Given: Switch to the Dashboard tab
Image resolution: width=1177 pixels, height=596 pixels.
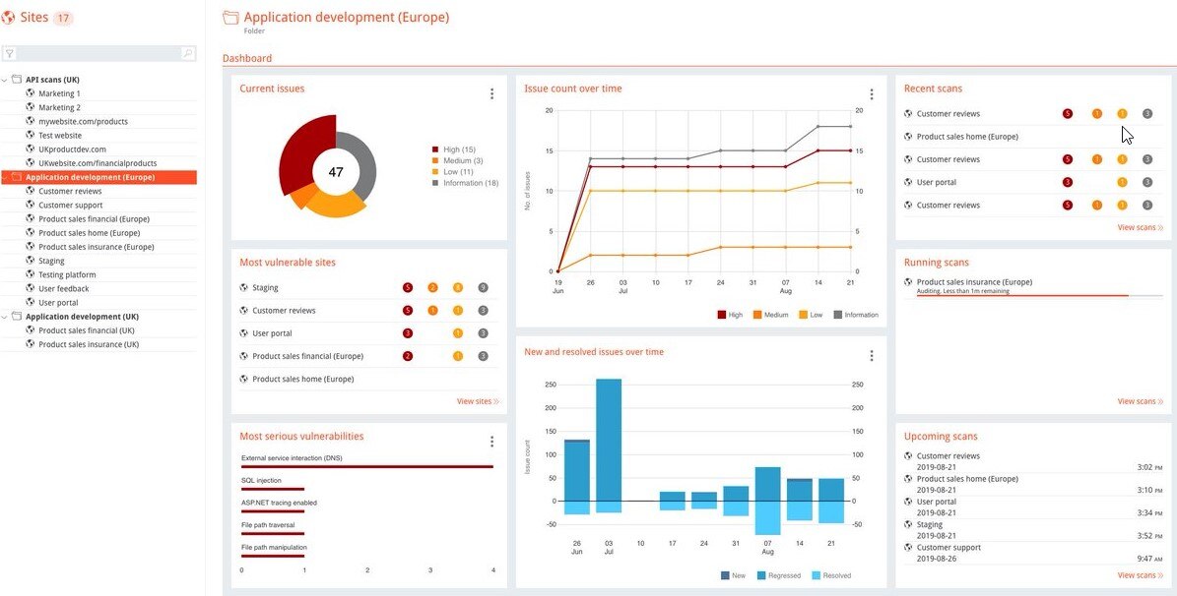Looking at the screenshot, I should [x=247, y=58].
